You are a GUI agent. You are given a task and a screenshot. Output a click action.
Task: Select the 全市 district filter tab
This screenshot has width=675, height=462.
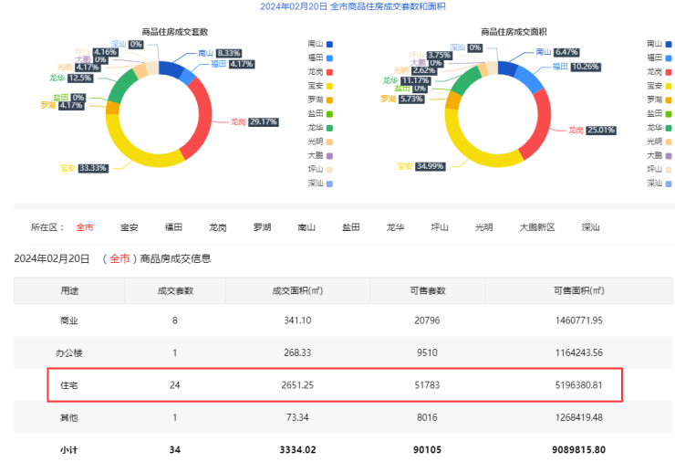[85, 227]
